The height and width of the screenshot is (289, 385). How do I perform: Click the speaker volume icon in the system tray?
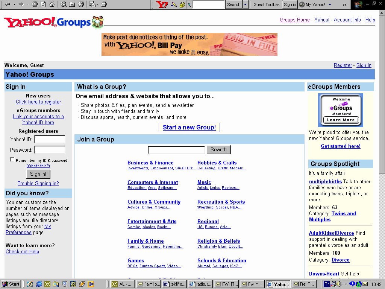(x=340, y=284)
